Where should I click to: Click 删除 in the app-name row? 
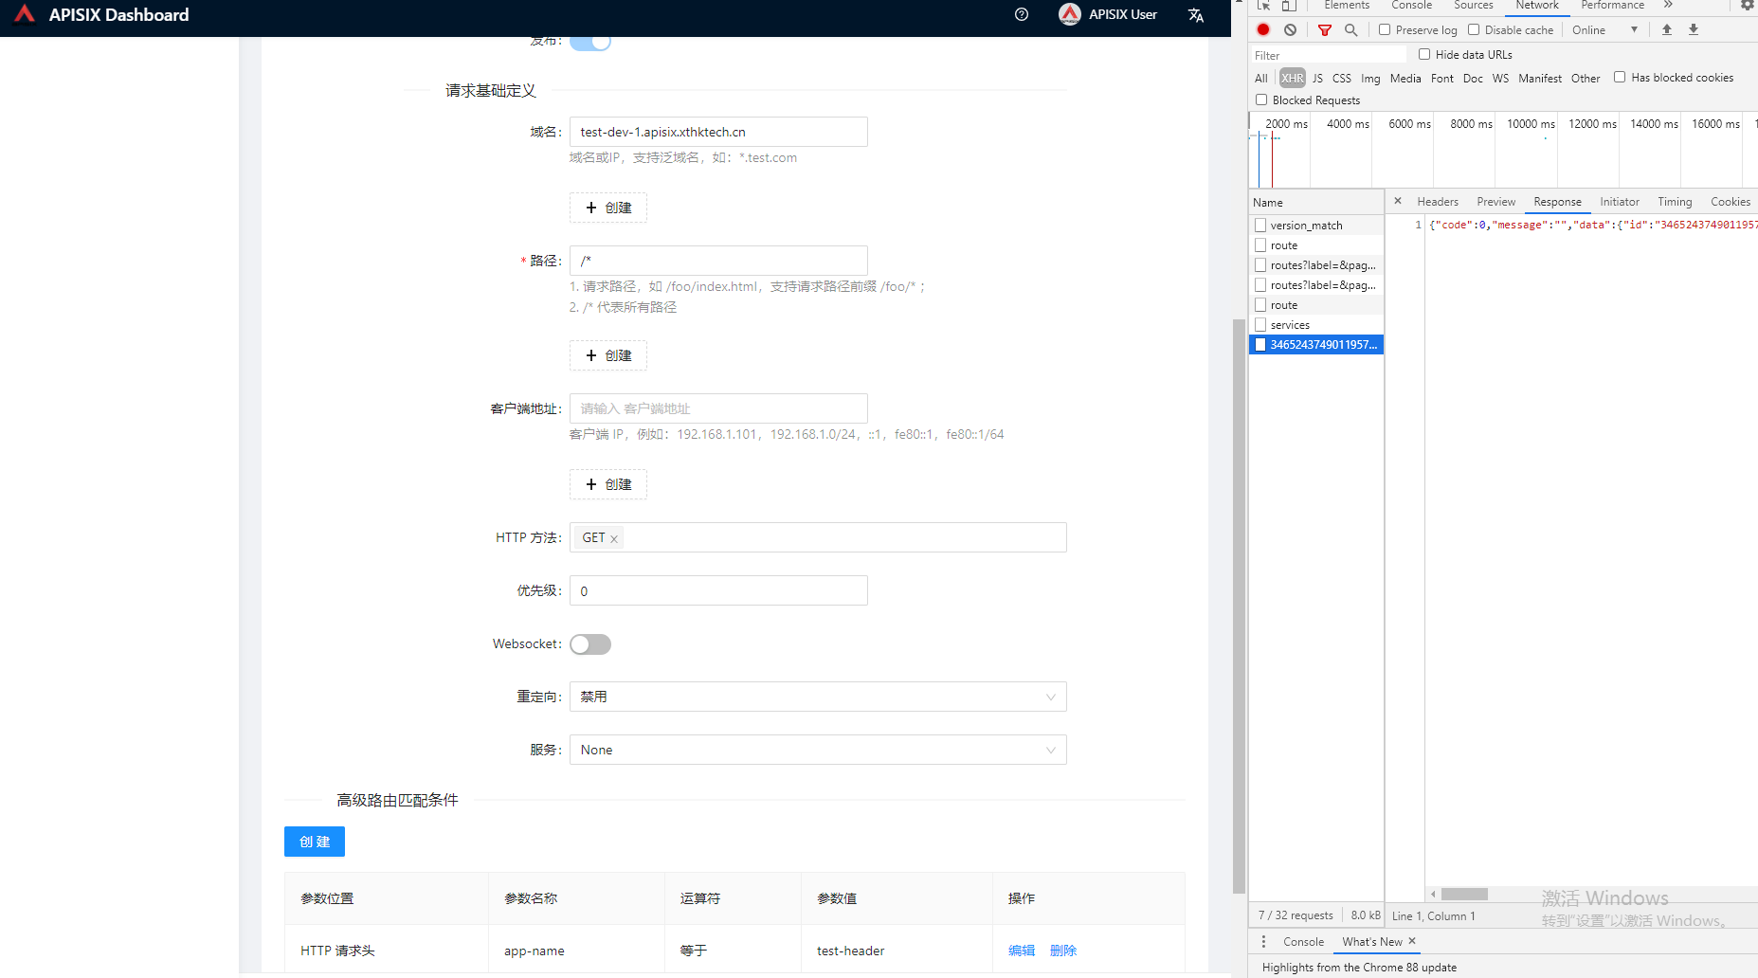[1063, 951]
